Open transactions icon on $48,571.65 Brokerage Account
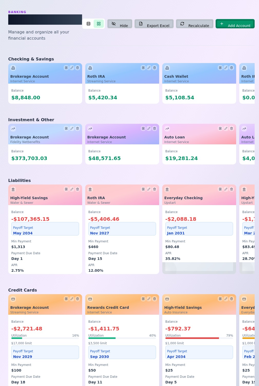This screenshot has width=259, height=386. [143, 128]
